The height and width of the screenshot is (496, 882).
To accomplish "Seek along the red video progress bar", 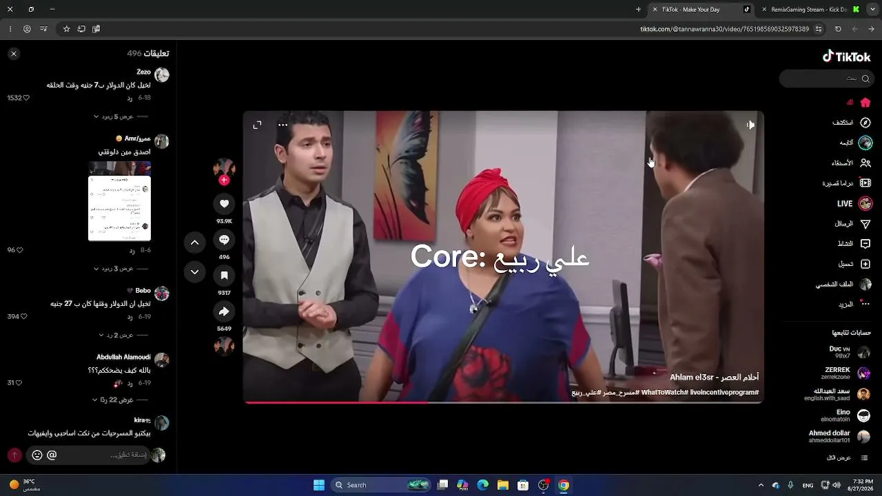I will [x=503, y=402].
